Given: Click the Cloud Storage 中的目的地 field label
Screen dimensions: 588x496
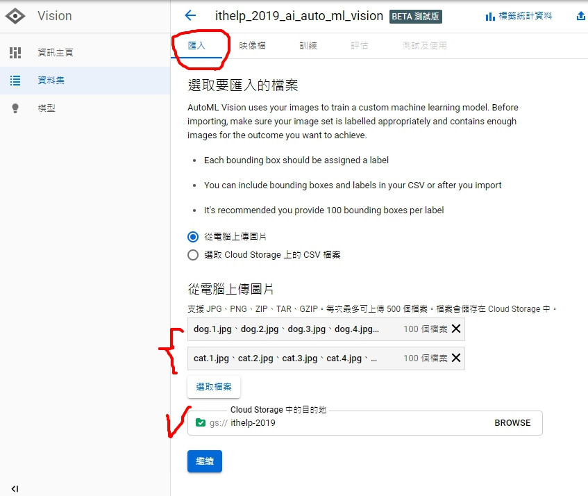Looking at the screenshot, I should pos(278,410).
